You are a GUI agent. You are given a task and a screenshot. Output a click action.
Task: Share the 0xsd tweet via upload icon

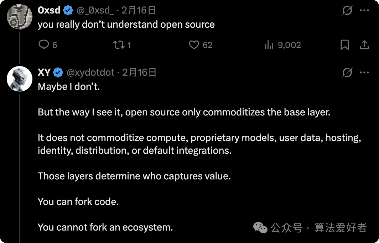(364, 45)
